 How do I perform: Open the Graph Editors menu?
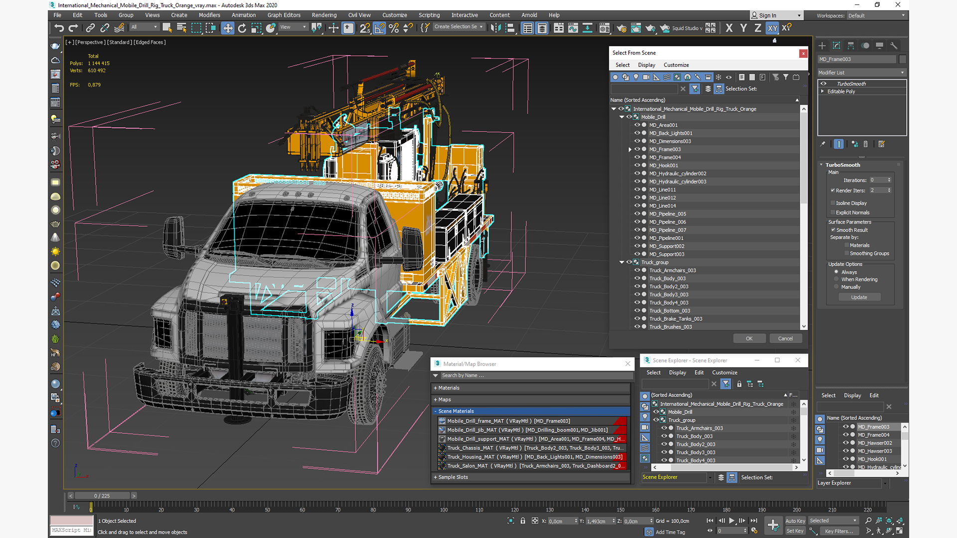284,15
